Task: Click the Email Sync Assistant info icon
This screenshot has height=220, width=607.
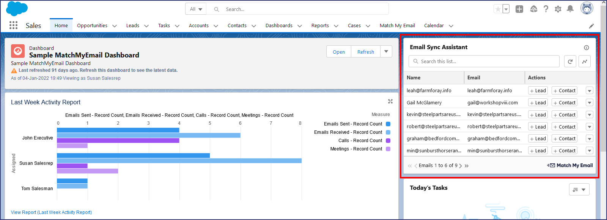Action: tap(586, 48)
